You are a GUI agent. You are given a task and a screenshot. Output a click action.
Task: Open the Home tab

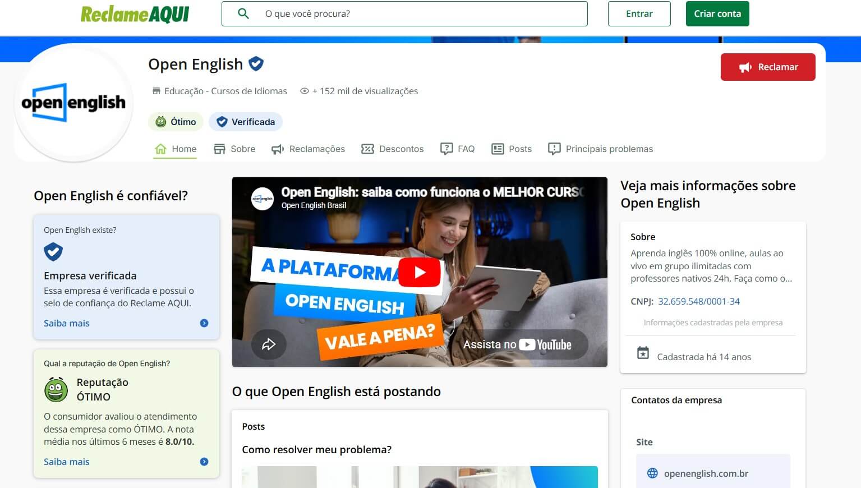coord(175,149)
